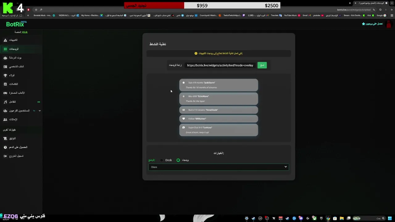Click the NovaShade raid preview item
This screenshot has width=395, height=222.
pyautogui.click(x=218, y=110)
